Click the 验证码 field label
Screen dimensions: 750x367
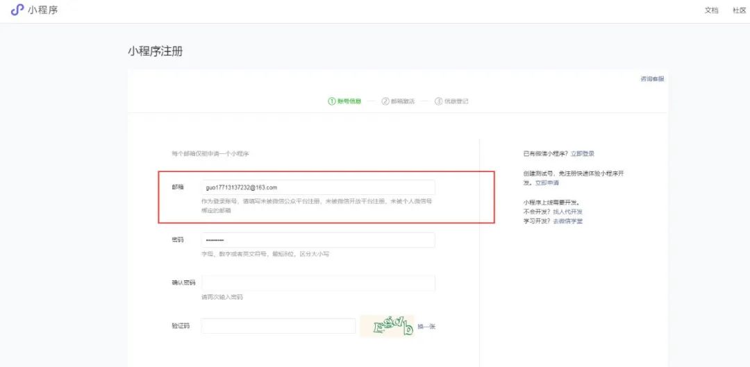tap(181, 326)
